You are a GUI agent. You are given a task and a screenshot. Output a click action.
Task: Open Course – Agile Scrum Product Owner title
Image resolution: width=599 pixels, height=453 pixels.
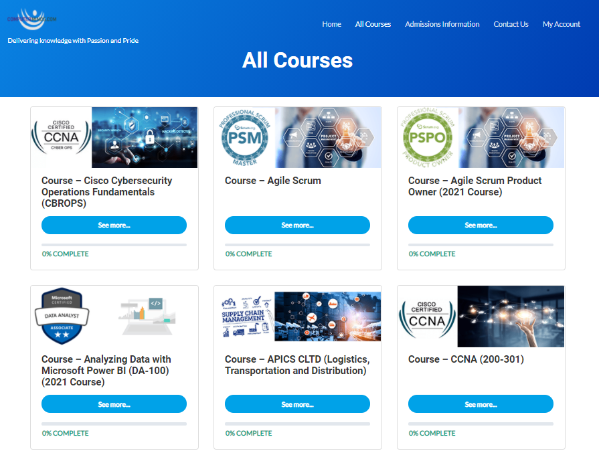tap(475, 186)
